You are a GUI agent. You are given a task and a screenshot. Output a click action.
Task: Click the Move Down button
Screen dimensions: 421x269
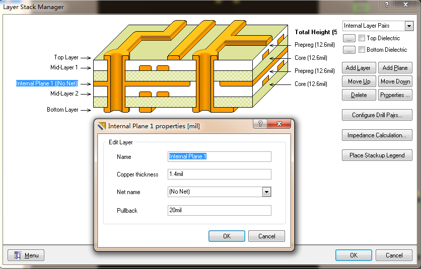(395, 81)
